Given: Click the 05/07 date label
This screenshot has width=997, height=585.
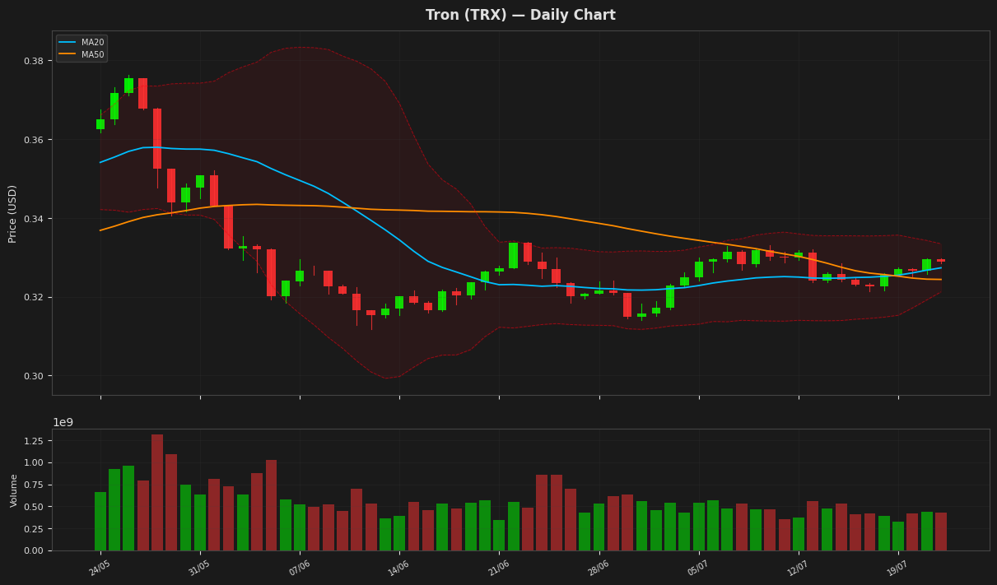Looking at the screenshot, I should (698, 569).
